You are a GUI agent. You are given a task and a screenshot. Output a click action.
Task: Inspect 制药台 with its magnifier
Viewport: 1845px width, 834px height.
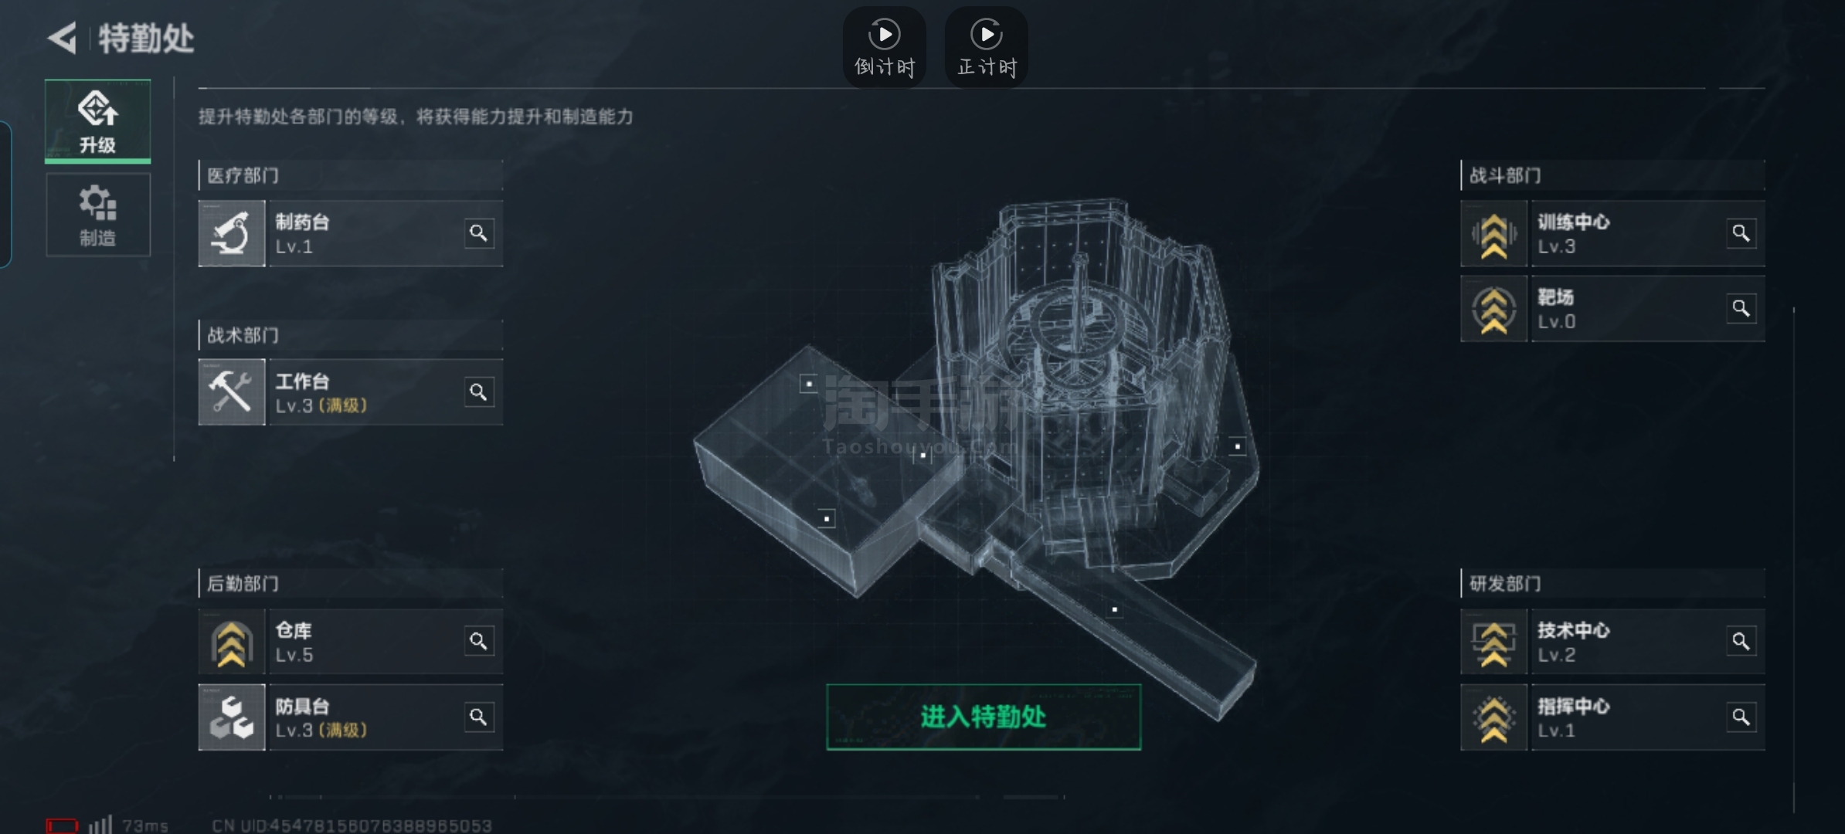point(479,233)
